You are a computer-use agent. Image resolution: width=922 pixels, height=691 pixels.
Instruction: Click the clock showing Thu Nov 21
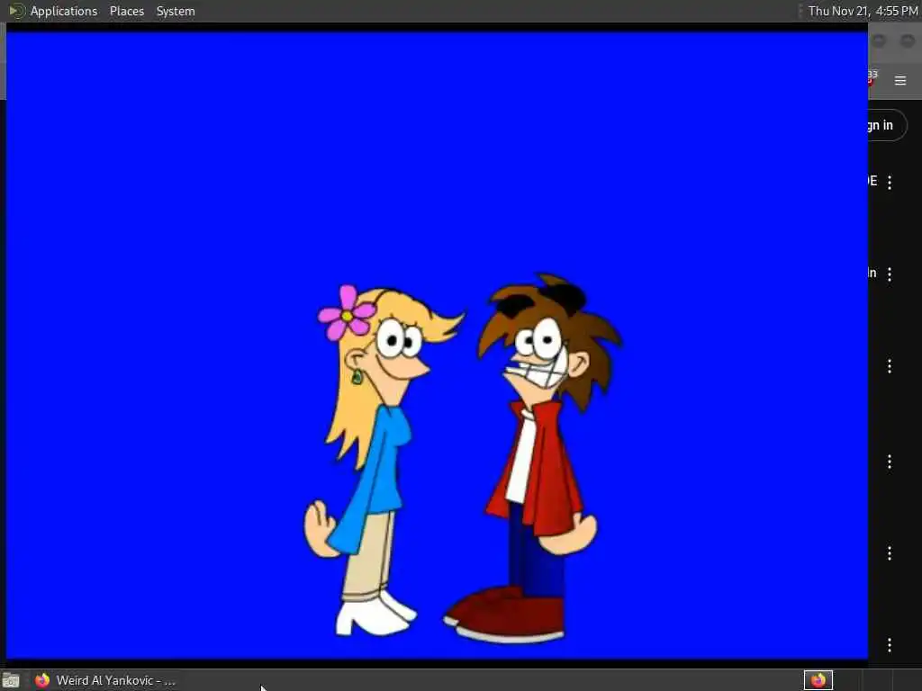(x=863, y=11)
